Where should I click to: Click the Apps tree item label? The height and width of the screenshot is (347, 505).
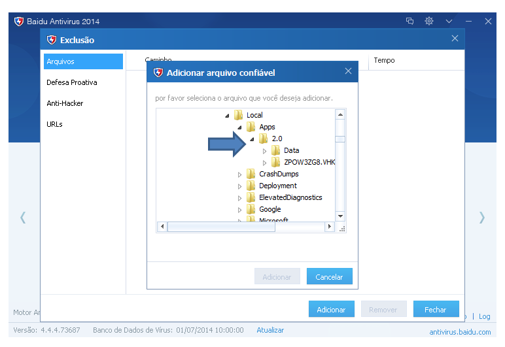(x=268, y=127)
